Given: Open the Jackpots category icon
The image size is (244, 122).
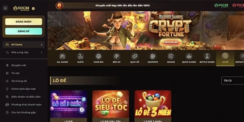Looking at the screenshot, I should tap(153, 56).
